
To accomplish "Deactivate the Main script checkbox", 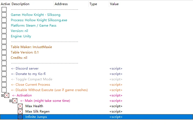I will point(15,101).
